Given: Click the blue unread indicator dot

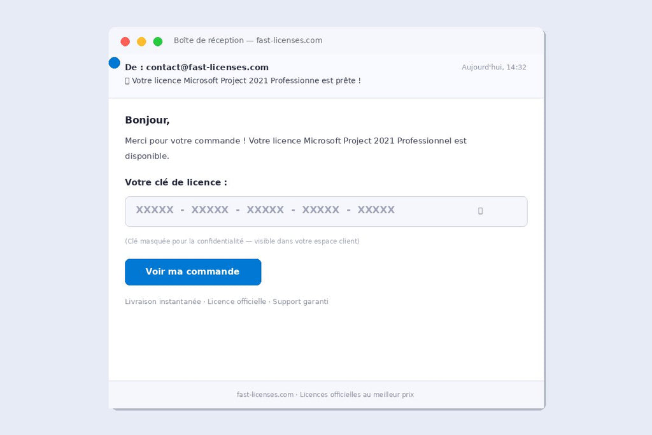Looking at the screenshot, I should (x=115, y=63).
